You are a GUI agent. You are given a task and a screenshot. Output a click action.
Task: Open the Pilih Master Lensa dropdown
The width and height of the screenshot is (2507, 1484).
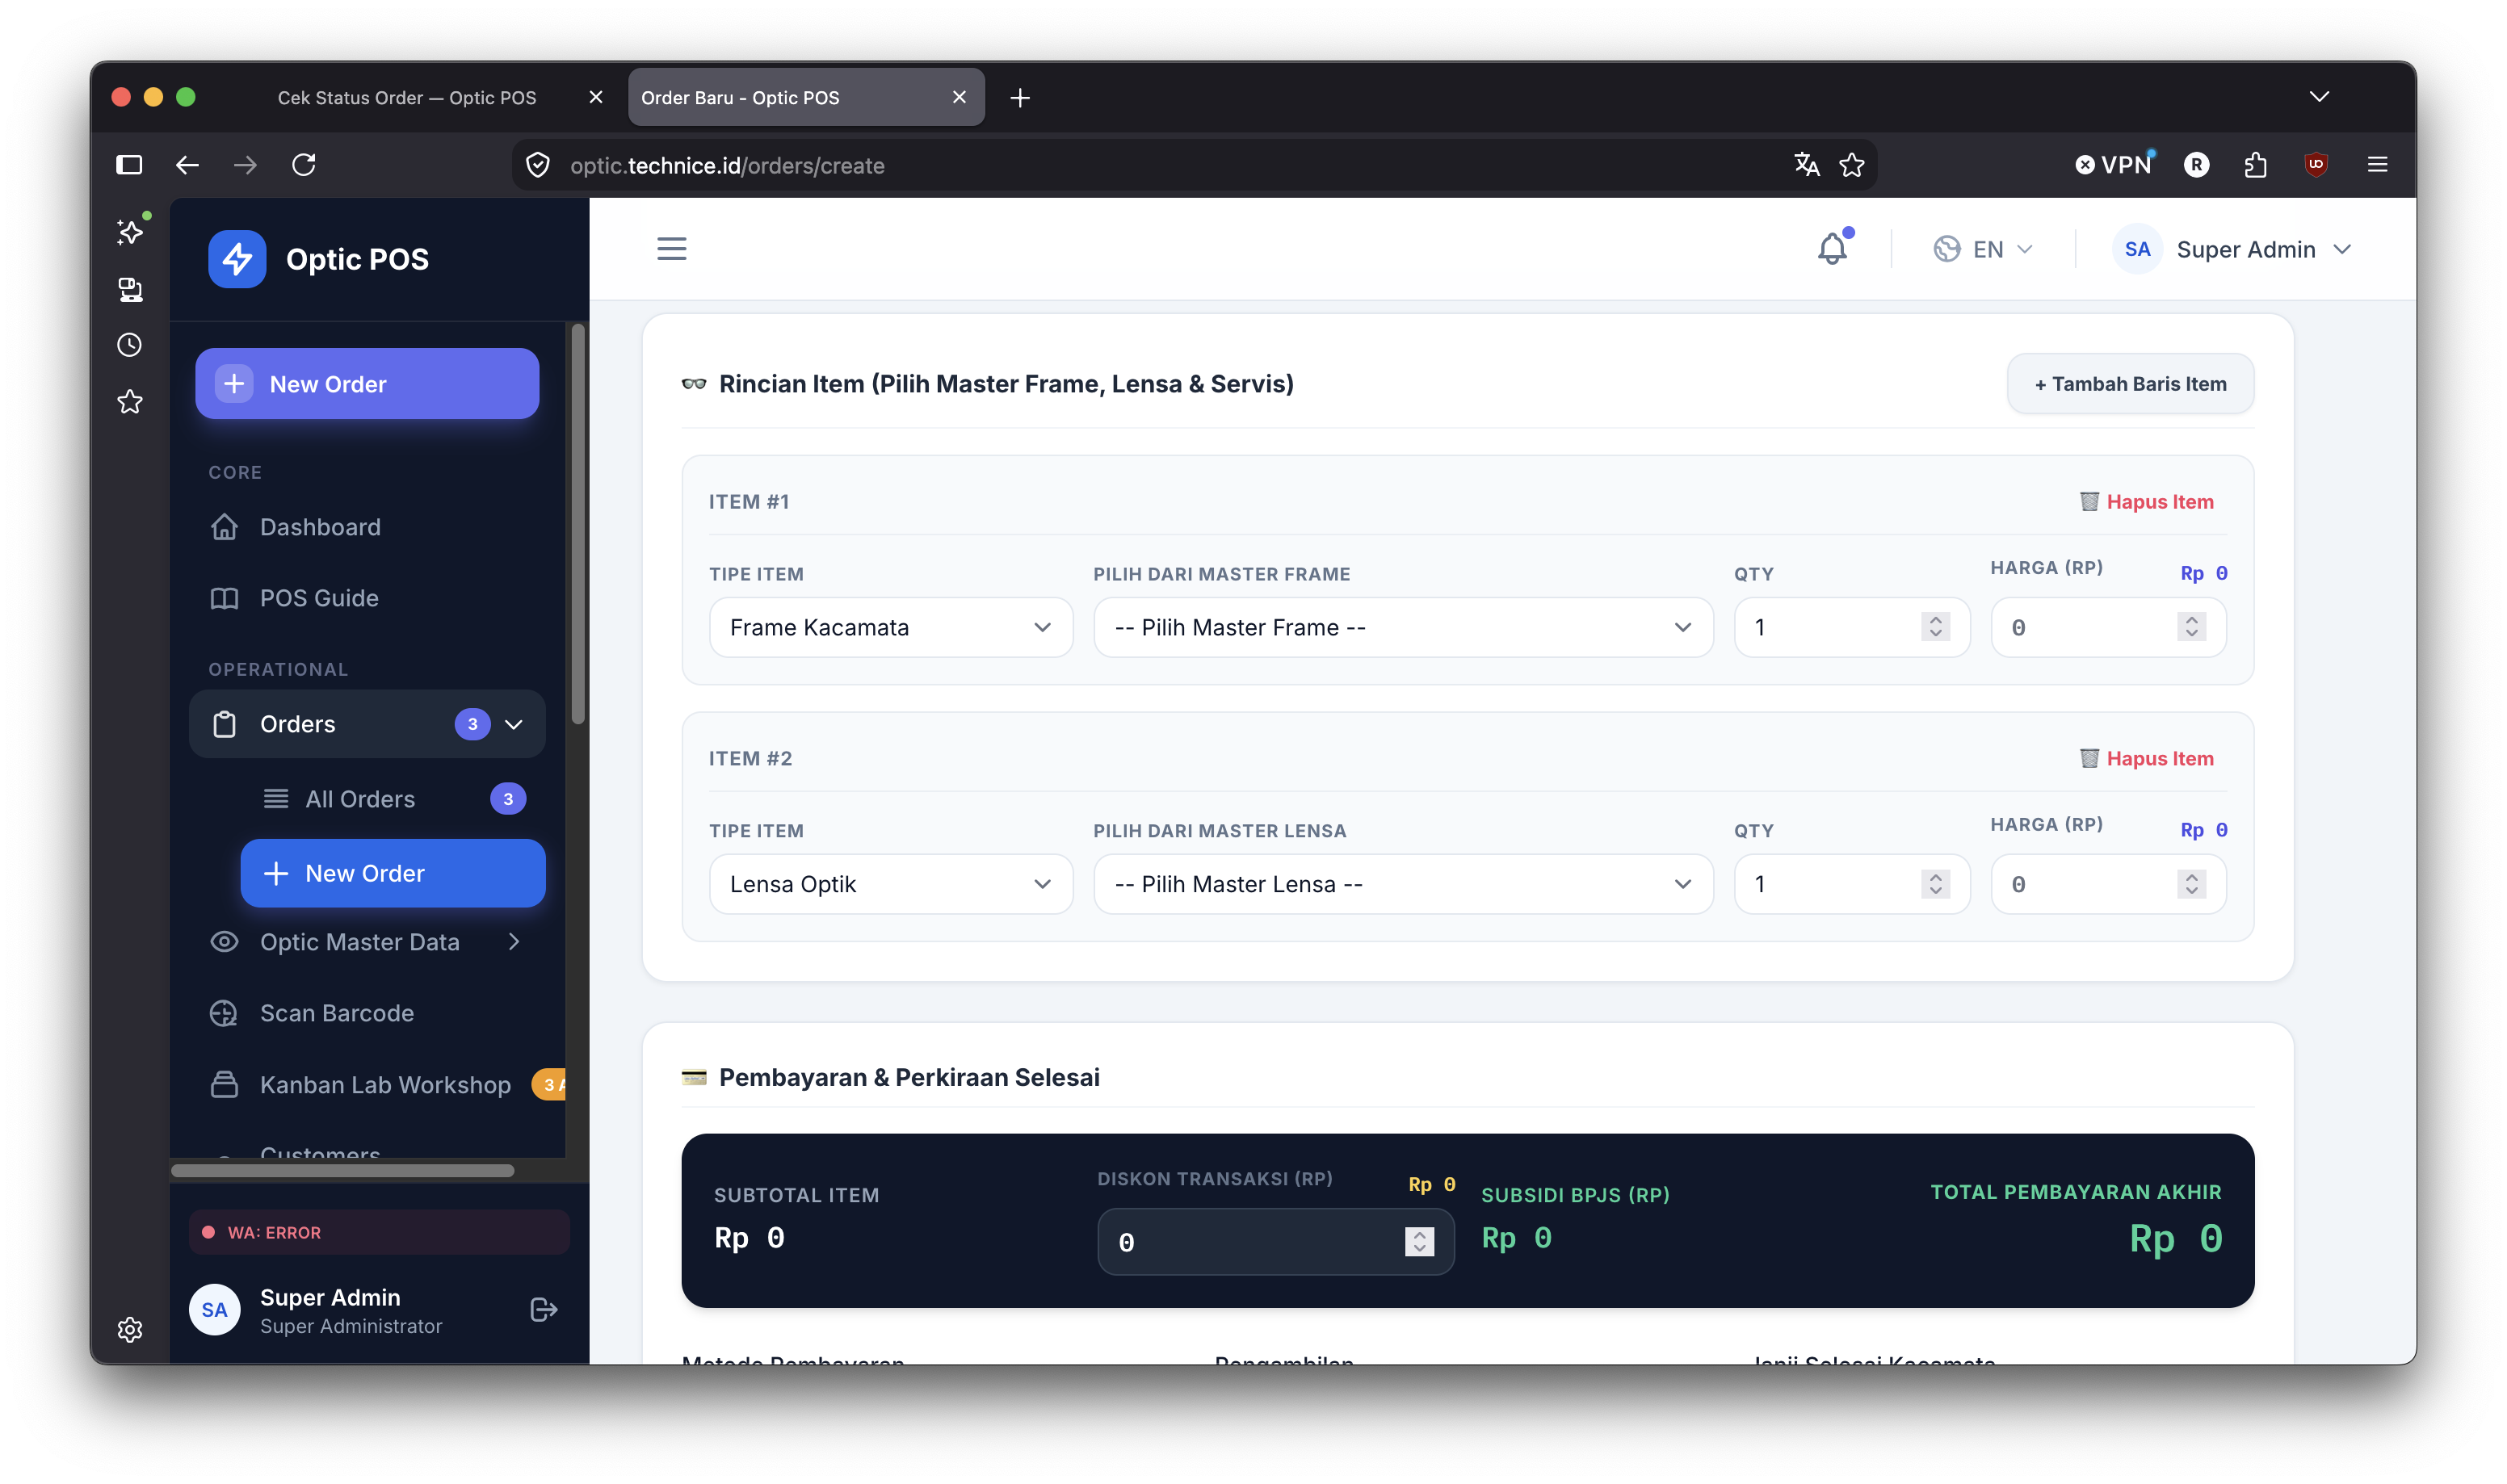coord(1403,884)
